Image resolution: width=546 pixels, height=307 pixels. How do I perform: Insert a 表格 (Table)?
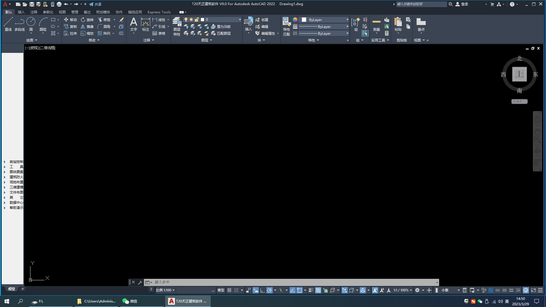(160, 33)
